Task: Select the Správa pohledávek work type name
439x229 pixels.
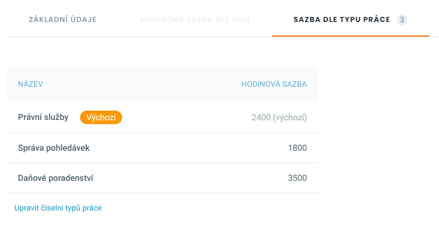Action: click(54, 148)
